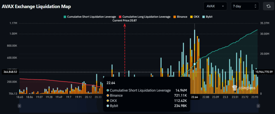Click the red Cumulative Long legend swatch

click(x=120, y=17)
